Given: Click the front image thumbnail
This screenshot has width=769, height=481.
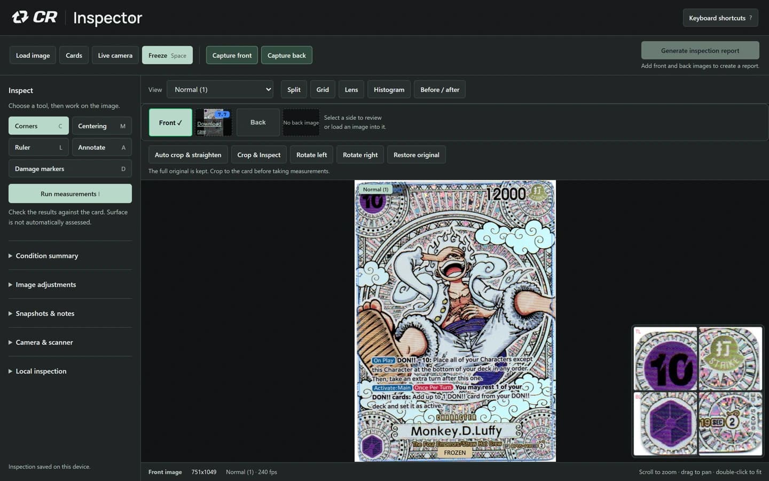Looking at the screenshot, I should [x=214, y=122].
